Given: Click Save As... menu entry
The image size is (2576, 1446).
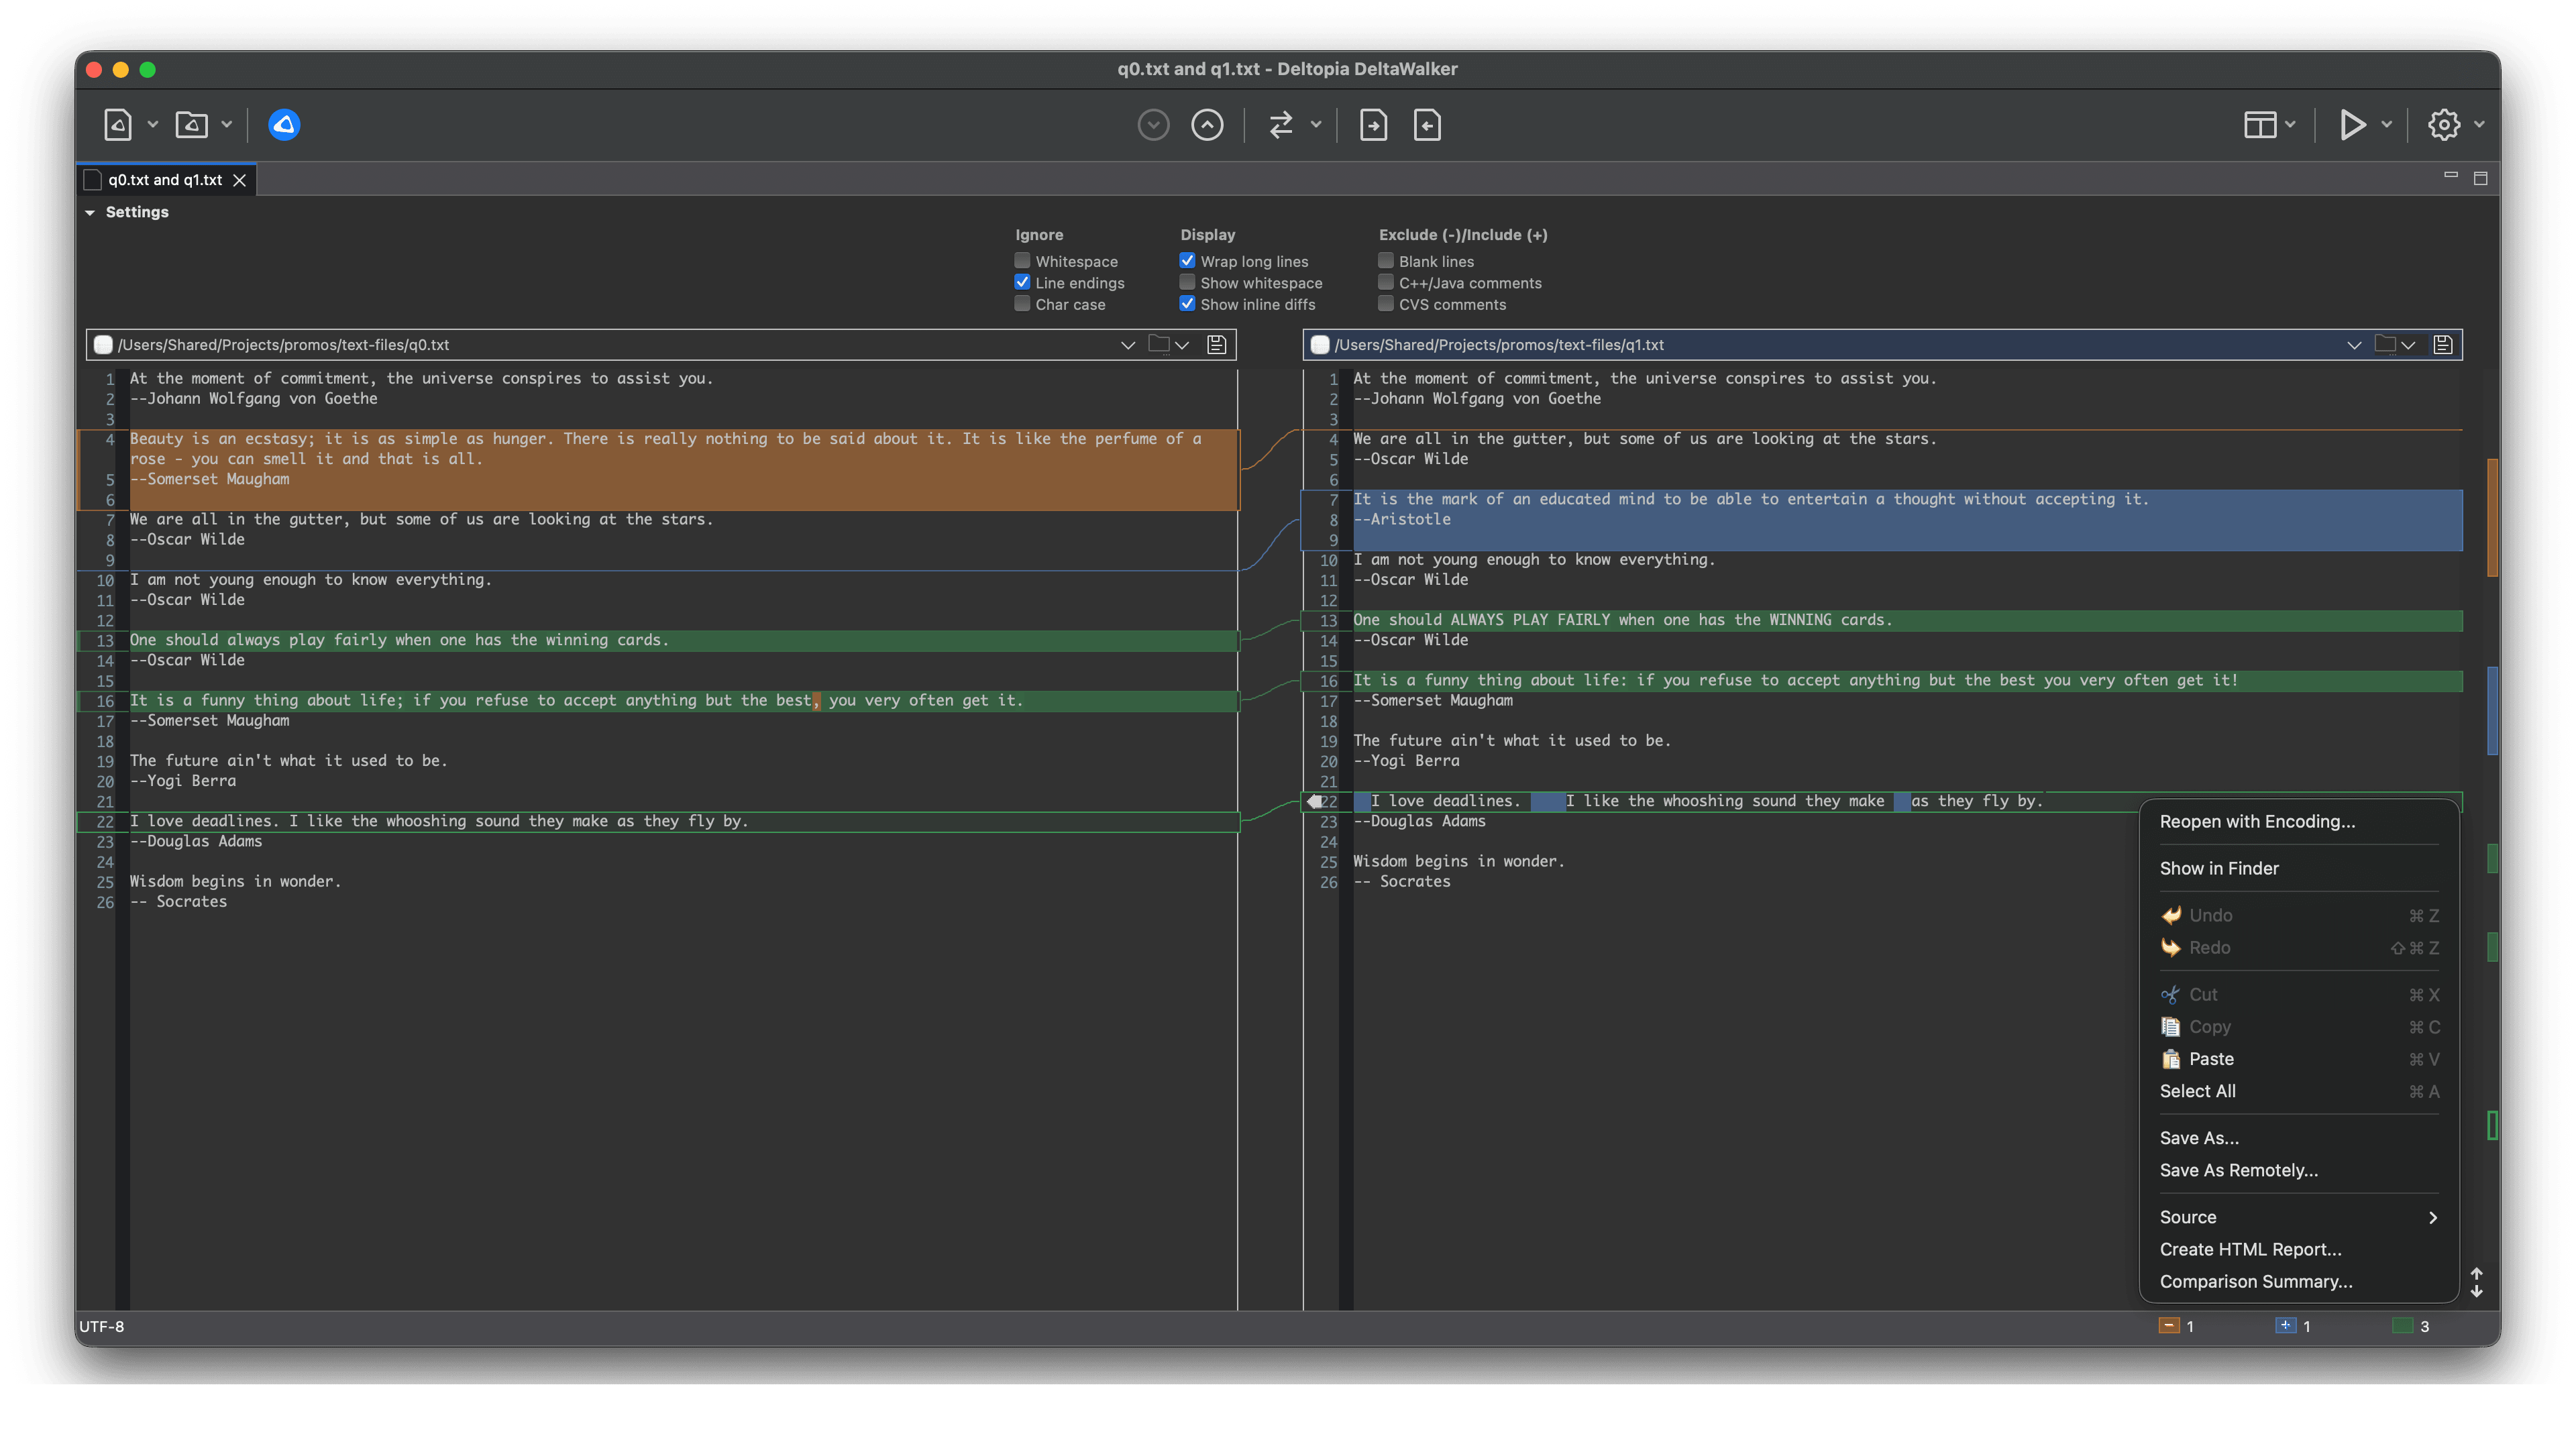Looking at the screenshot, I should (2298, 1138).
